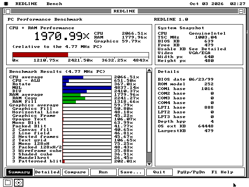Viewport: 249px width, 187px height.
Task: Select the Packed Blit row label
Action: coord(29,126)
